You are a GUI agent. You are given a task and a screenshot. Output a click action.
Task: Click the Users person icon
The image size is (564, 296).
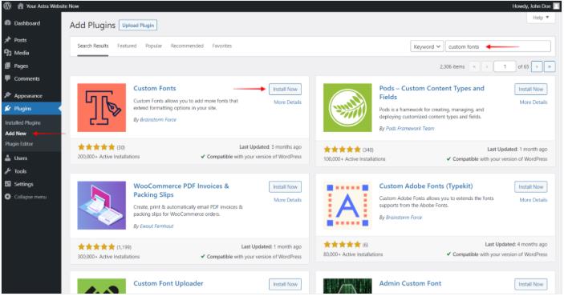pos(7,158)
